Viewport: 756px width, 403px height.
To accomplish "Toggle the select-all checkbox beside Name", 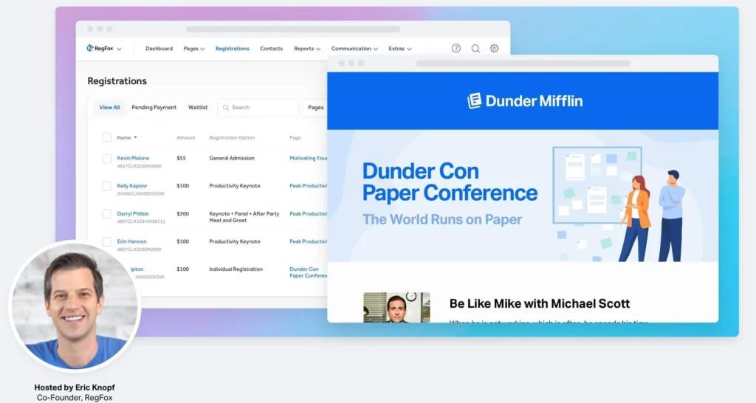I will pyautogui.click(x=107, y=137).
